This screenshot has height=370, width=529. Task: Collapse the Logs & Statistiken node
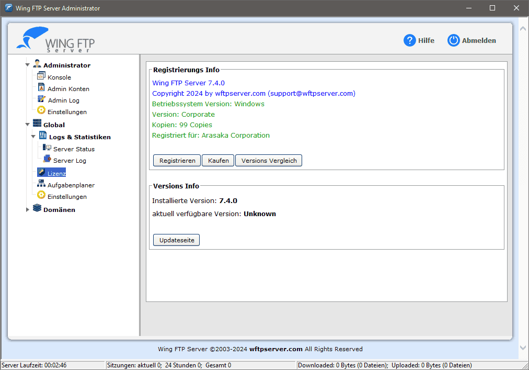click(x=33, y=137)
